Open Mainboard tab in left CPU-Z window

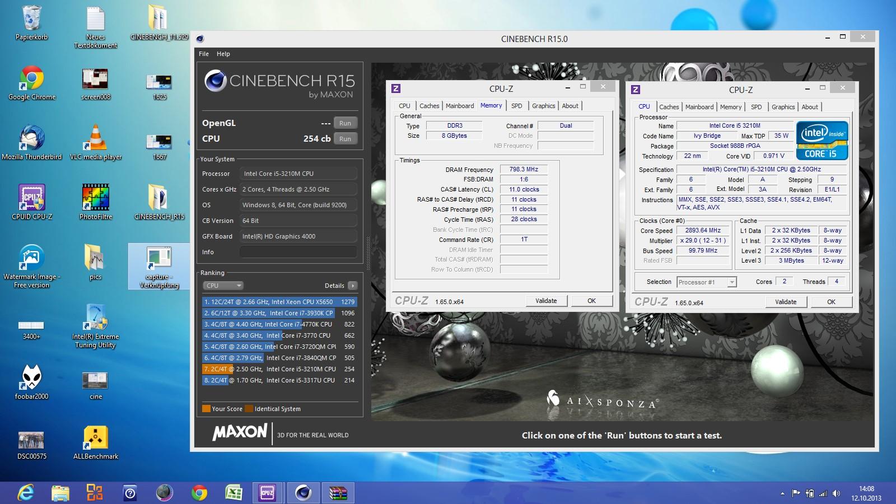(460, 106)
